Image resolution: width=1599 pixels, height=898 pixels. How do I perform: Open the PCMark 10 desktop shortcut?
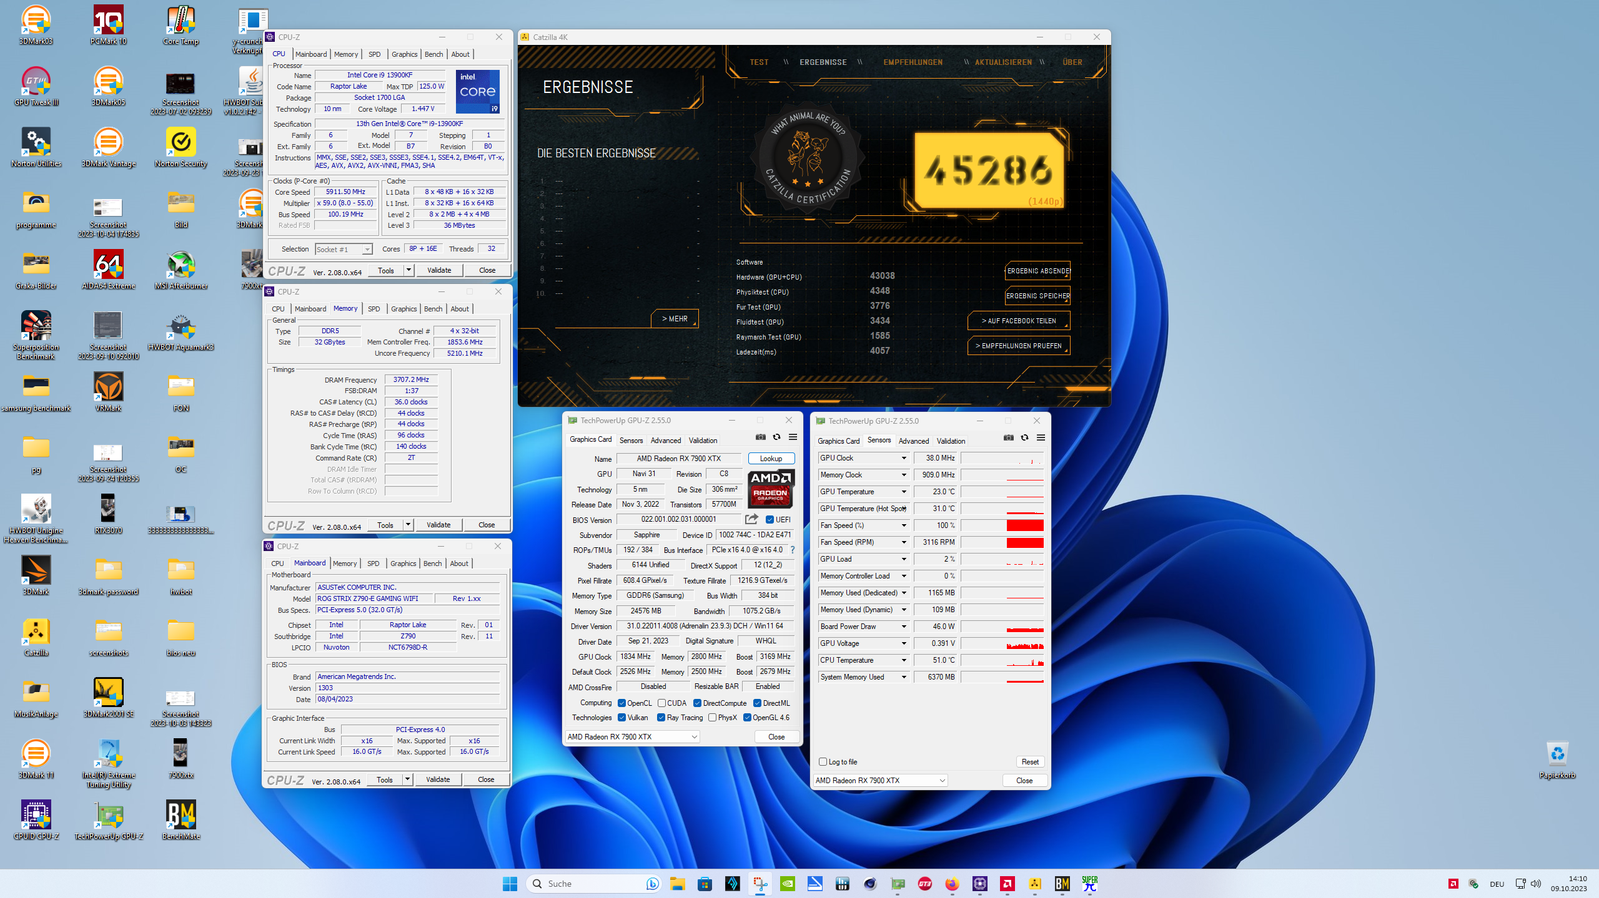coord(108,25)
